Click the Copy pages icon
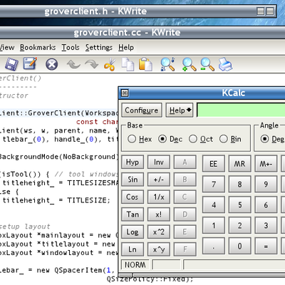 (x=128, y=64)
